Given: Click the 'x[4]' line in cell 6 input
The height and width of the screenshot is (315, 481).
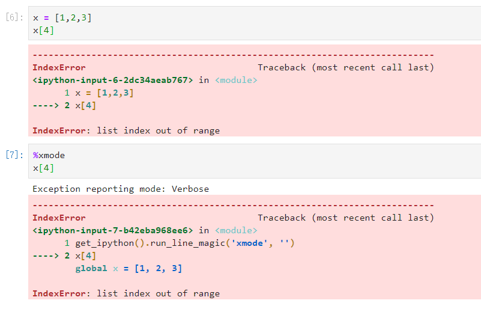Looking at the screenshot, I should point(44,31).
